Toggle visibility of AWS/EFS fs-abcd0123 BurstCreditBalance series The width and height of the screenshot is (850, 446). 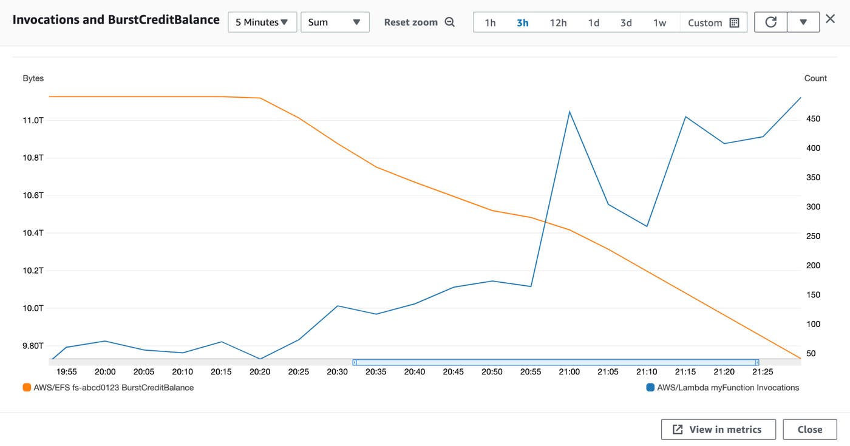[115, 387]
